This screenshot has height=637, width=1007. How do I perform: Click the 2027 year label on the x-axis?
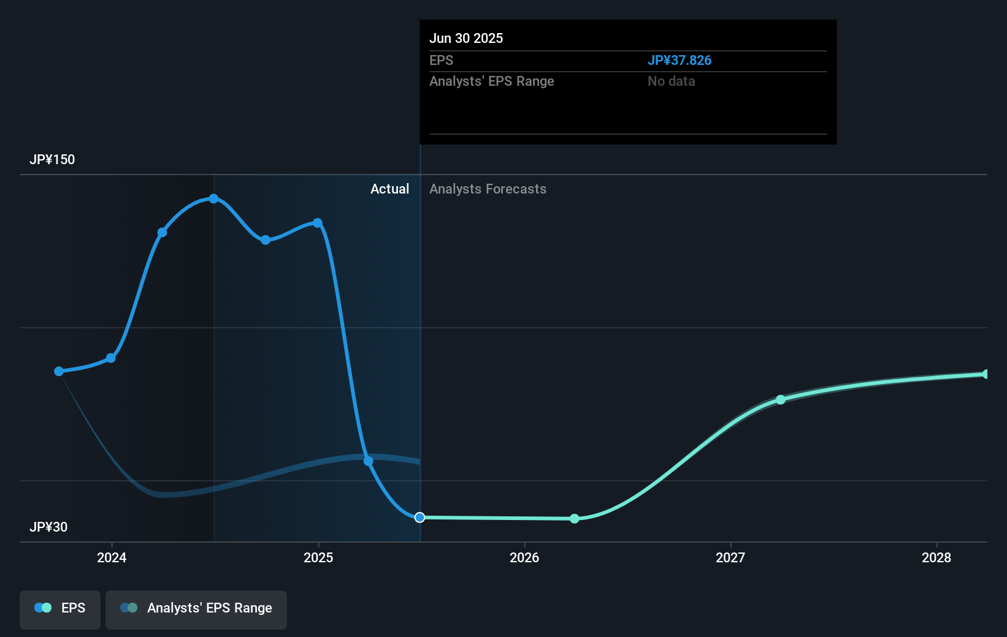click(730, 558)
